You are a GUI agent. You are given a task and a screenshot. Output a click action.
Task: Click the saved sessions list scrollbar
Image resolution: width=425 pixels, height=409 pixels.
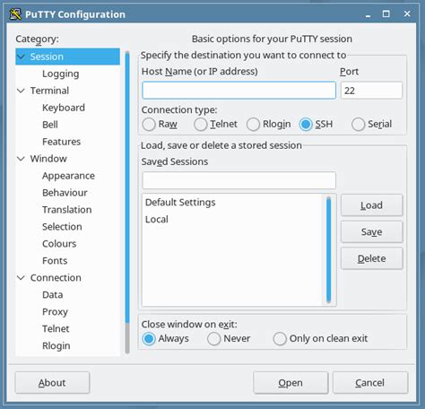[329, 250]
